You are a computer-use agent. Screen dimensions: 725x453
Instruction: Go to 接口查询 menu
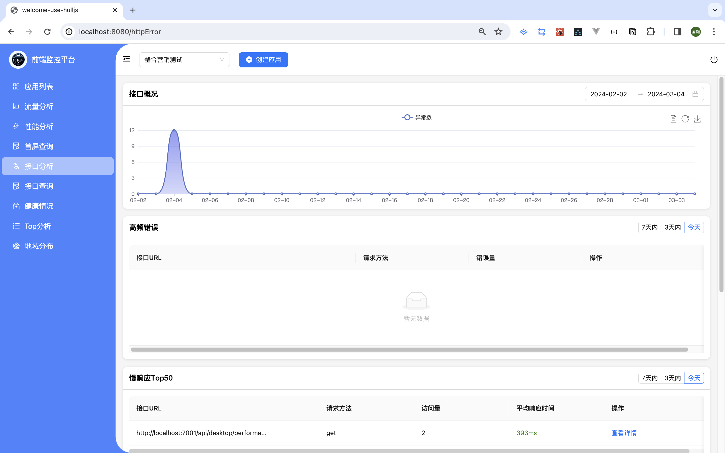click(58, 186)
